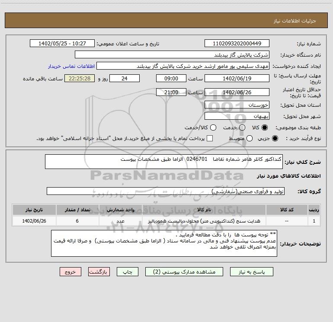Click the تاریخ نیاز column header
Viewport: 333px width, 322px height.
[34, 210]
